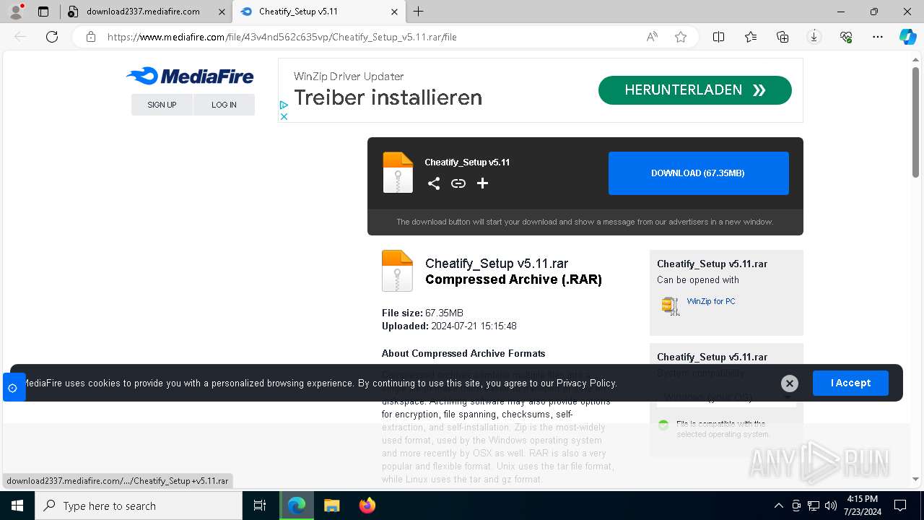Click the volume icon in system tray

click(x=831, y=506)
